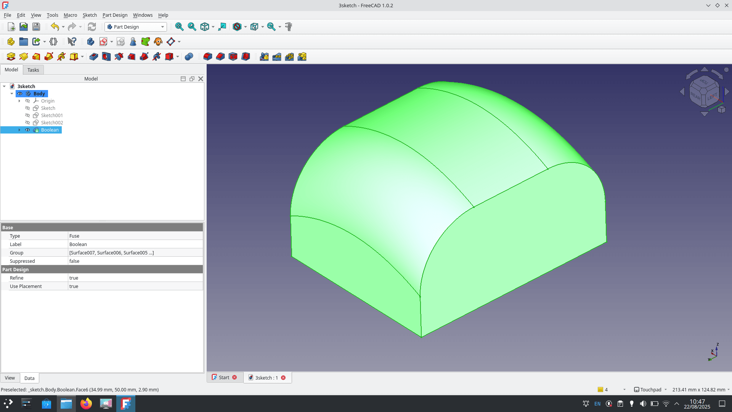Screen dimensions: 732x412
Task: Toggle visibility eye of Boolean feature
Action: click(27, 130)
